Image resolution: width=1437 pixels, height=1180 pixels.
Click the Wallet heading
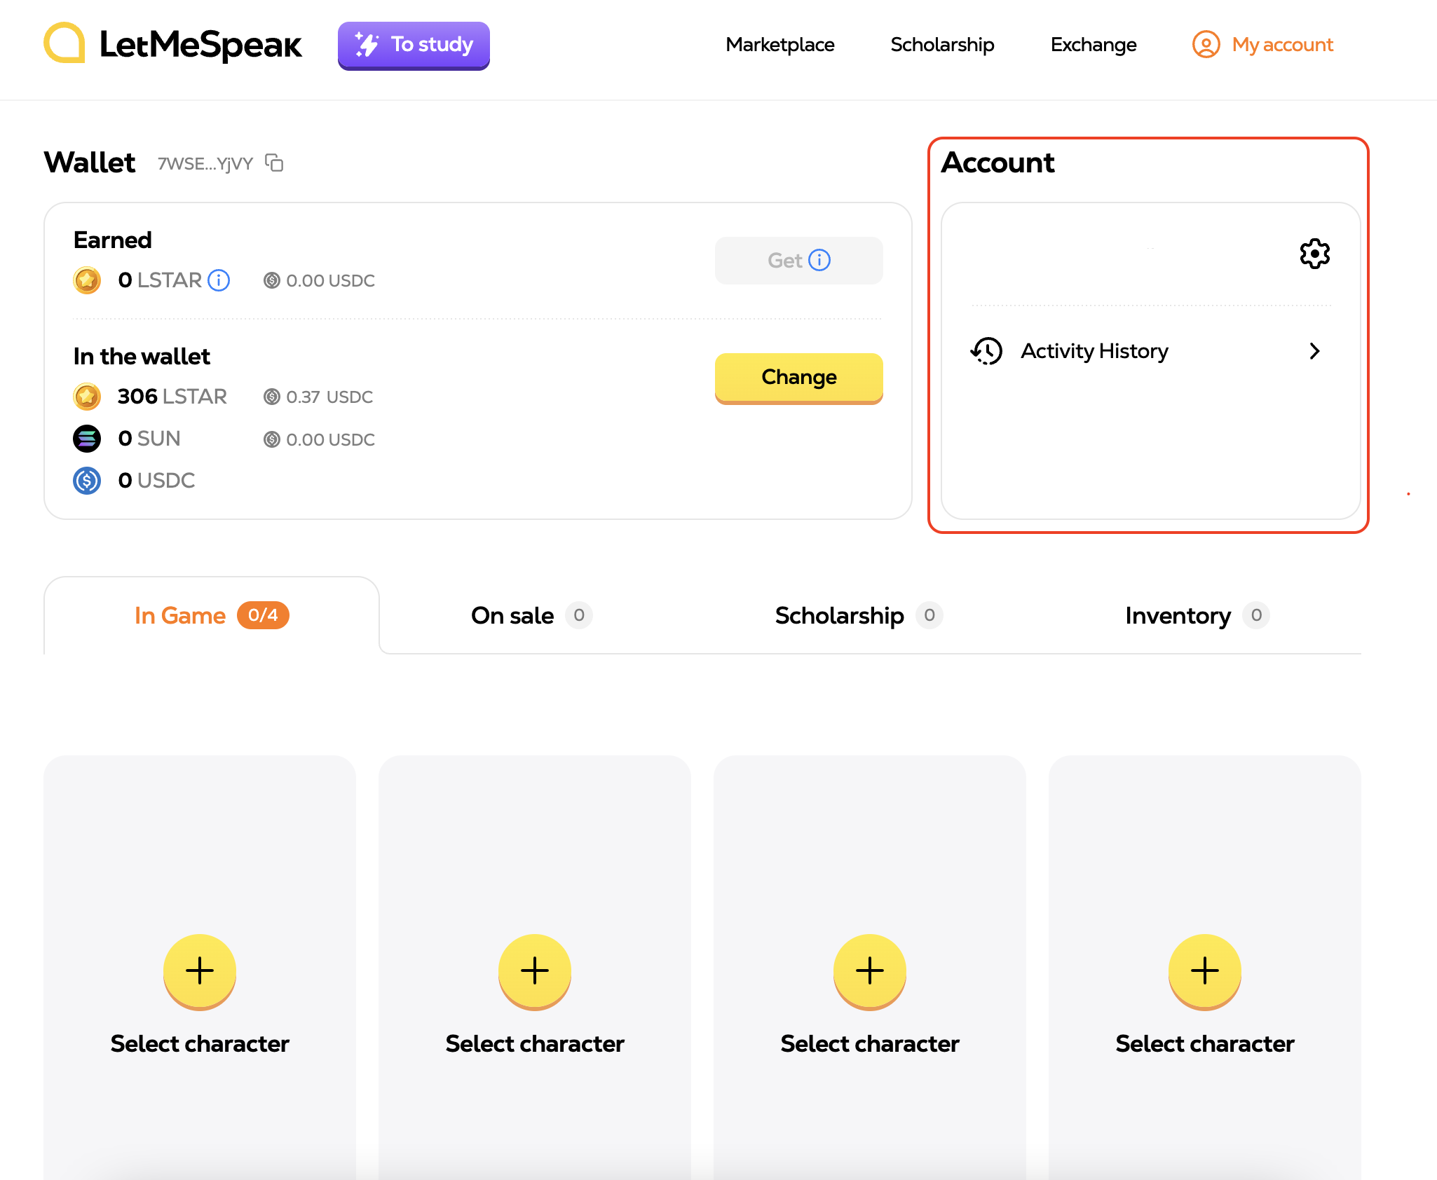pos(90,163)
